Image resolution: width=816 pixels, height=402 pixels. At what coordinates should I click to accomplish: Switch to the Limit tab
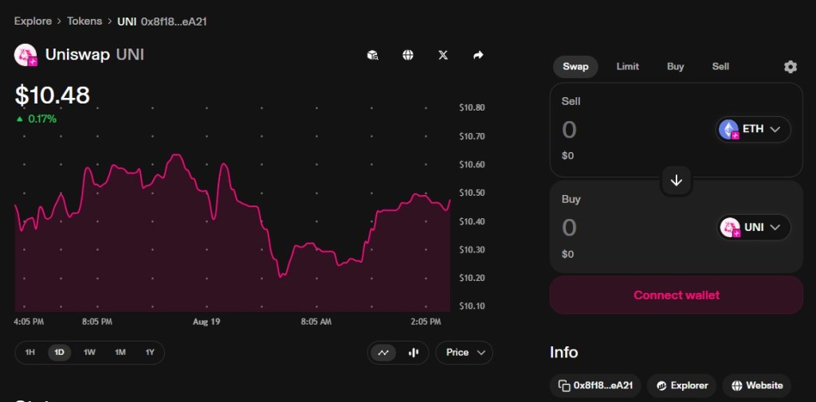coord(627,66)
